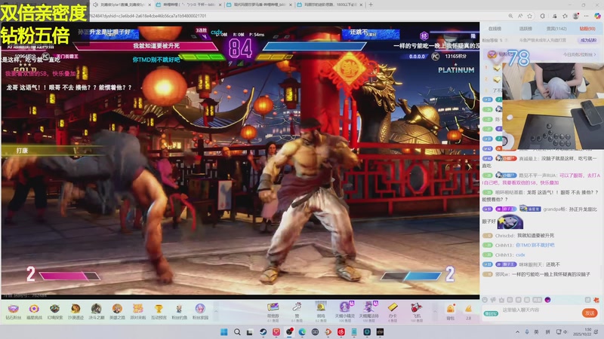
Task: Click the read aloud icon in address bar
Action: pyautogui.click(x=520, y=16)
